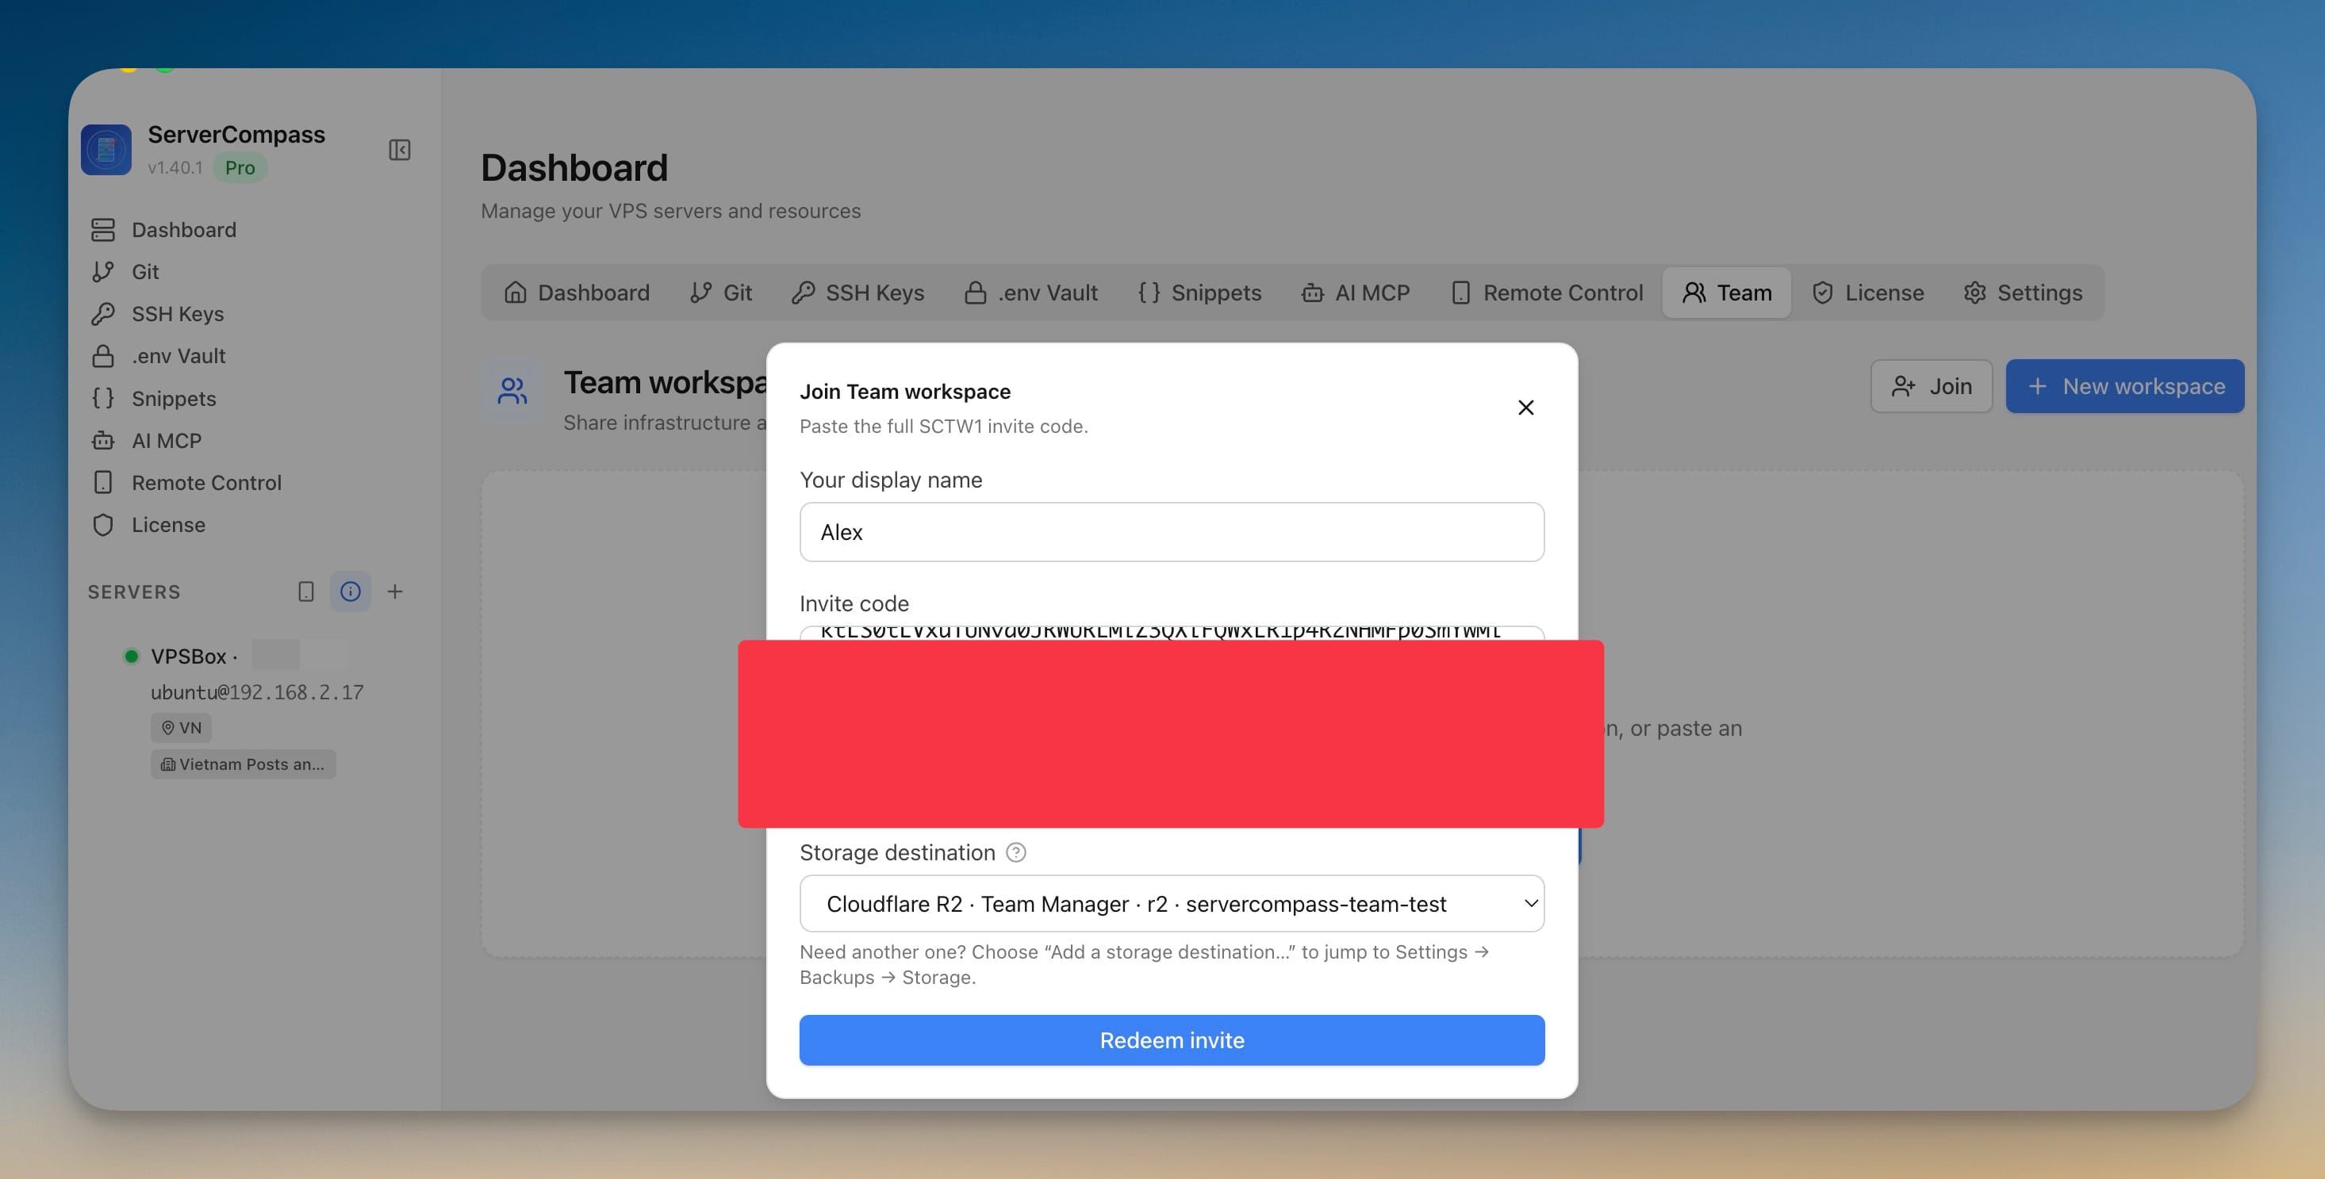
Task: Focus the Your display name field
Action: coord(1172,532)
